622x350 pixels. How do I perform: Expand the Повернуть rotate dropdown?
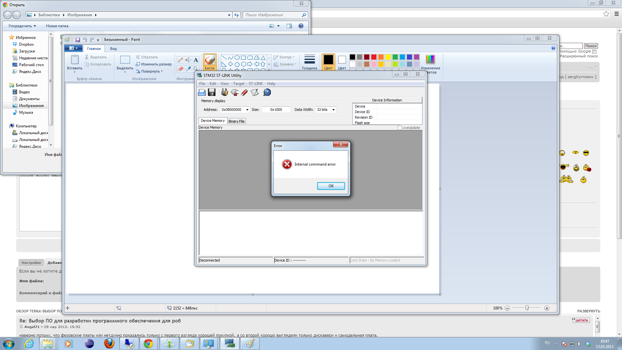(x=151, y=71)
